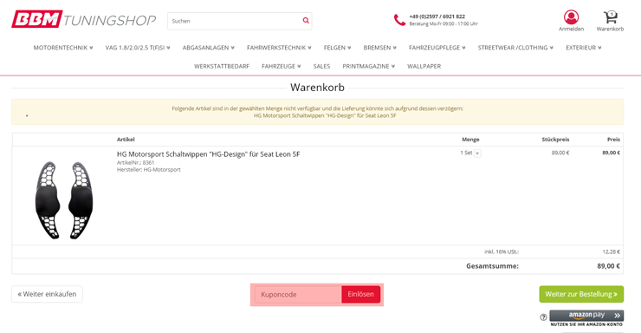Open the Fahrzeuge menu
The height and width of the screenshot is (333, 641).
282,66
